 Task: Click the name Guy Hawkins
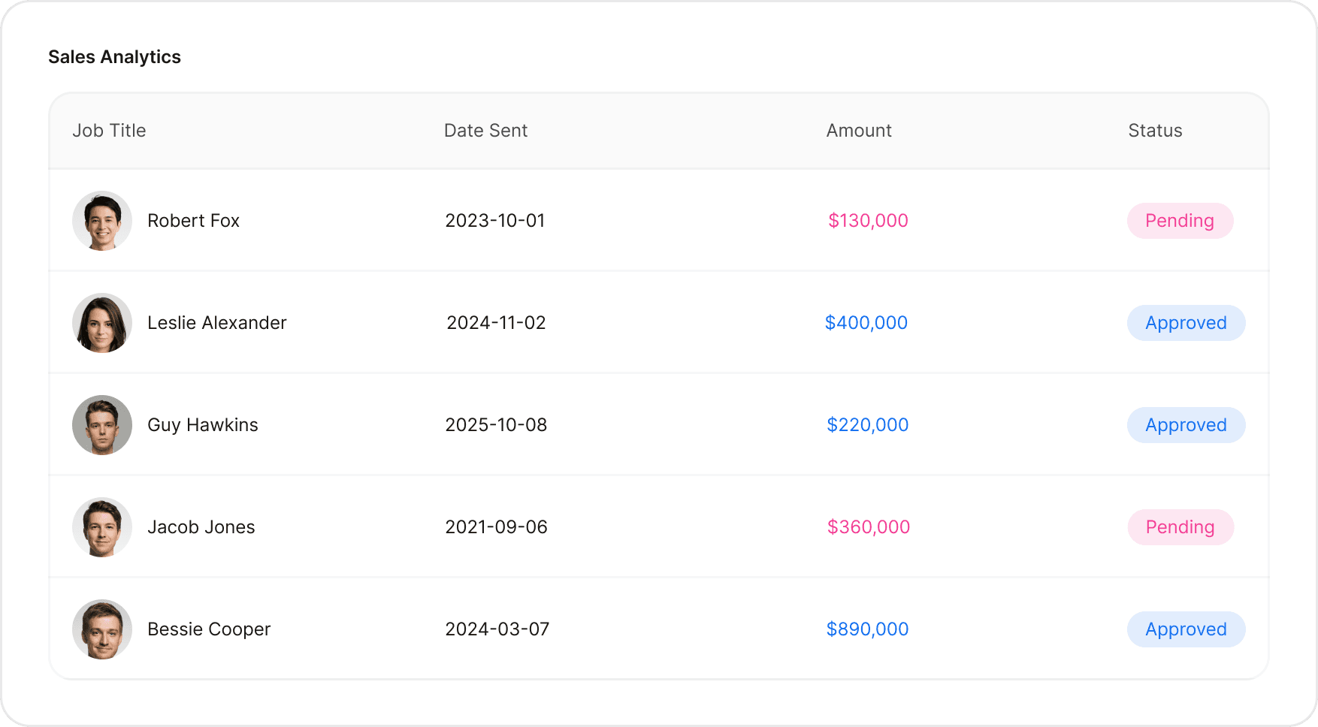(x=203, y=425)
